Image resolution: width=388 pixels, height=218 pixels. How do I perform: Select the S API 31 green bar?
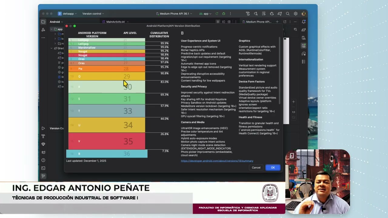pos(107,99)
